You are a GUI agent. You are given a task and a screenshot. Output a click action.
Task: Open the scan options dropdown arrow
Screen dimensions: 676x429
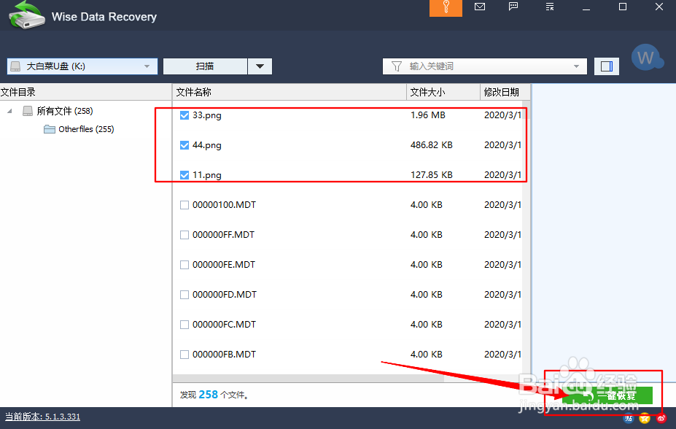click(x=260, y=66)
